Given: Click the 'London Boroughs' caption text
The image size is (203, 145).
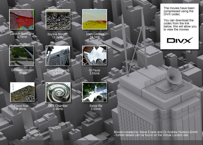Looking at the screenshot, I should [x=22, y=34].
